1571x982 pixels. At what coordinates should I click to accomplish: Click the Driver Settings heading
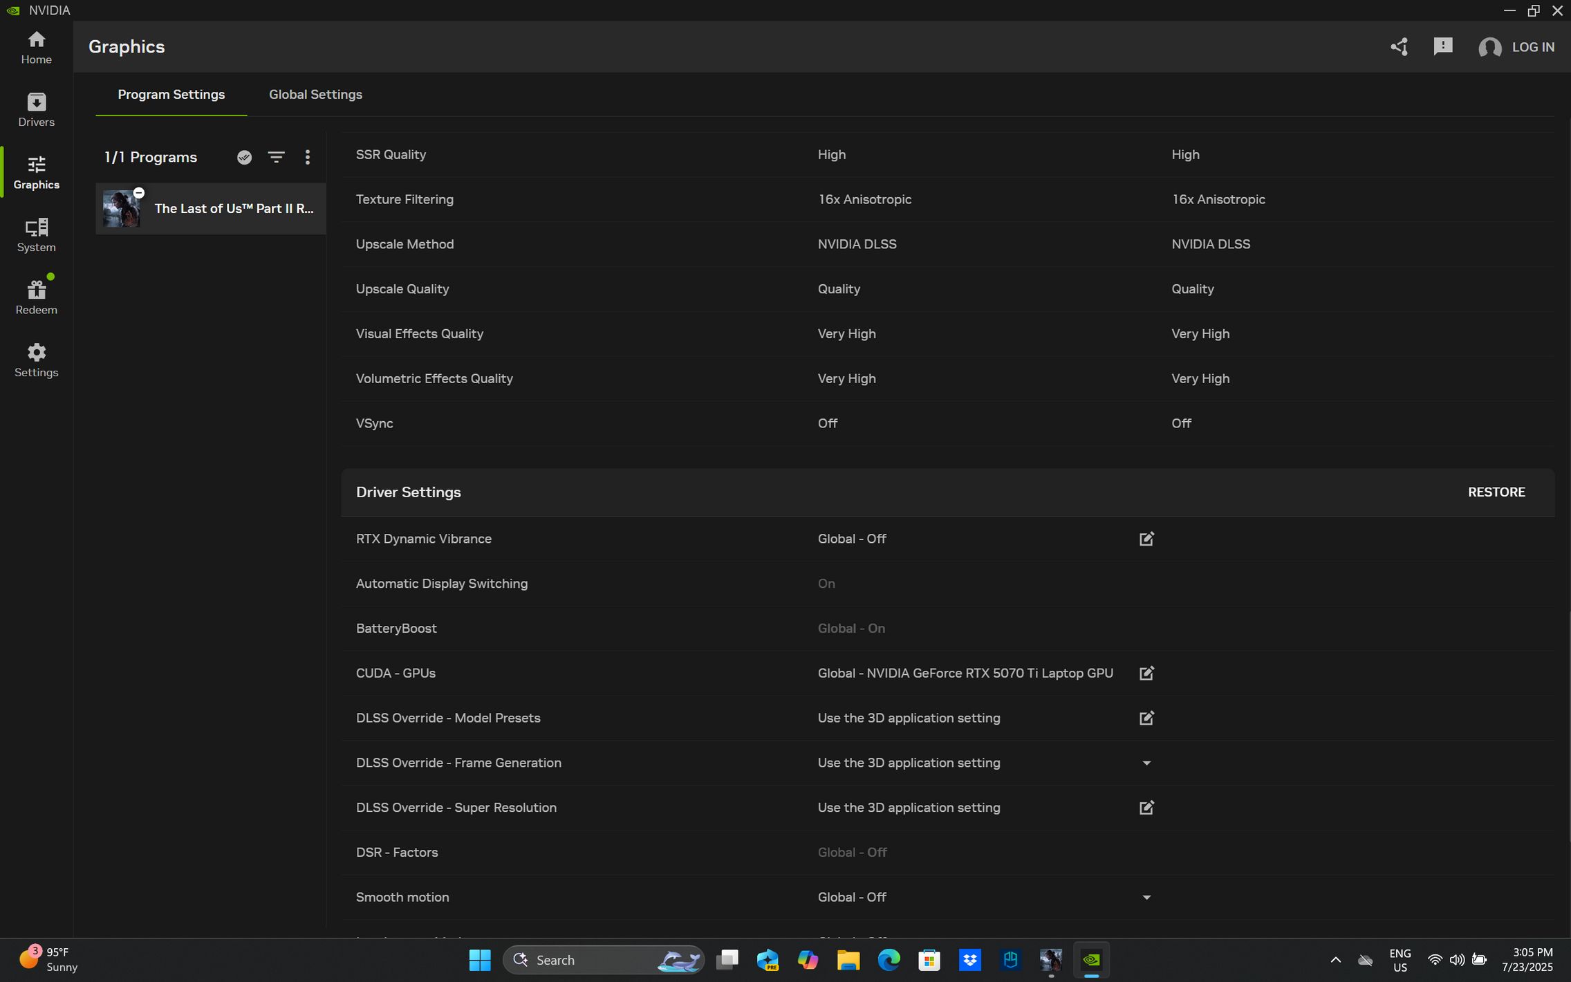[408, 492]
